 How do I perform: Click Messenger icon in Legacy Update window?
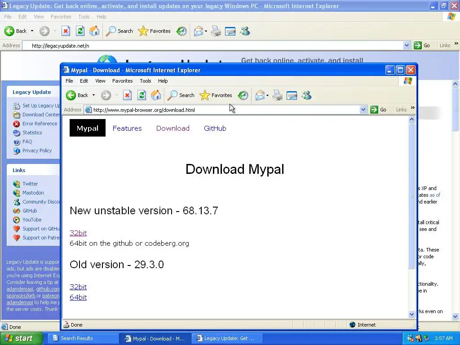coord(245,31)
